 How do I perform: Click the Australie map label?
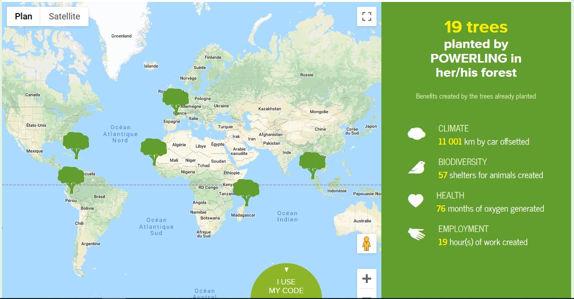tap(362, 221)
